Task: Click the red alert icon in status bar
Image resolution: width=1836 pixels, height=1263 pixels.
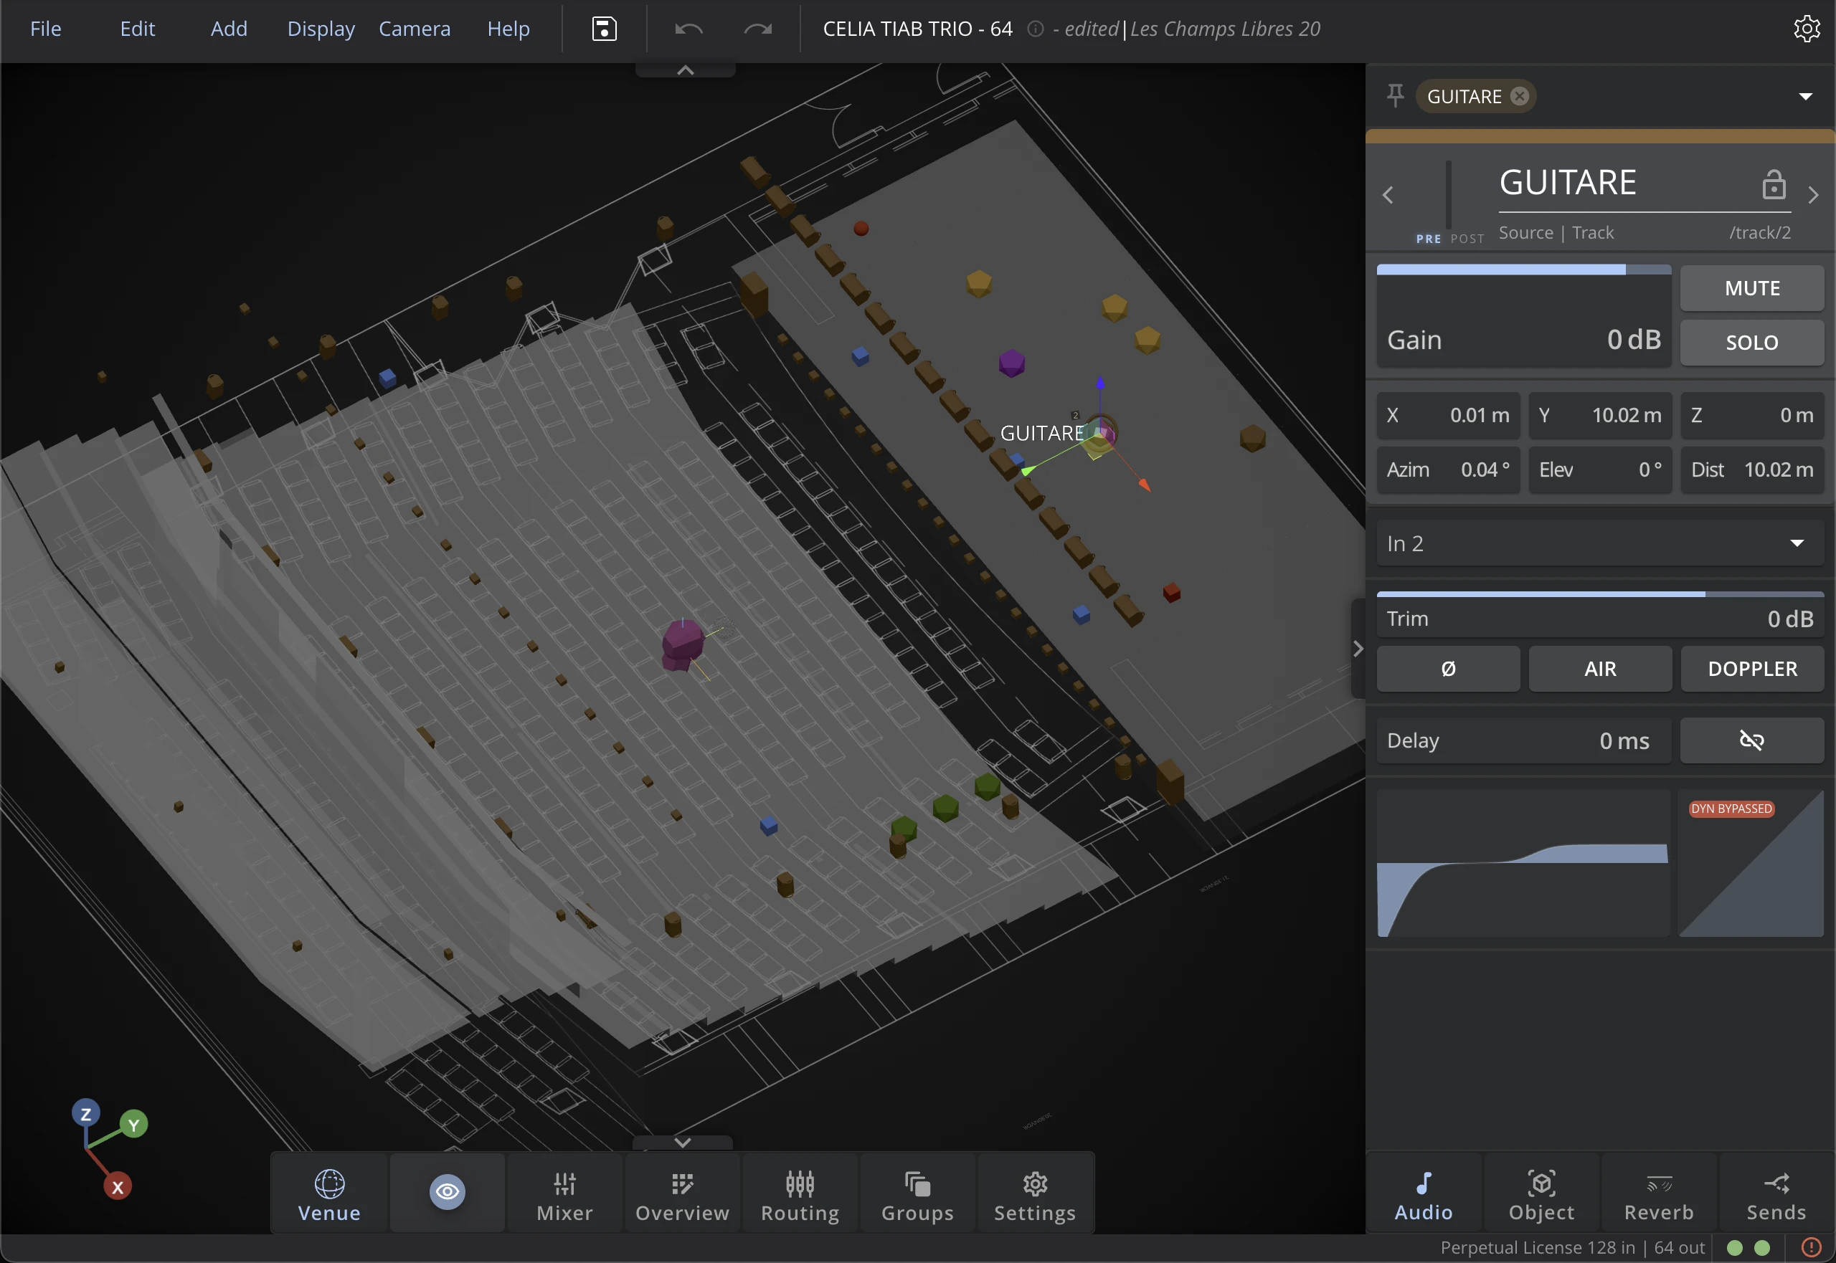Action: (x=1811, y=1247)
